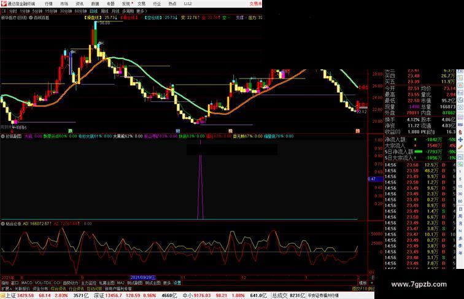Switch chart to 15分钟 period
This screenshot has width=464, height=299.
tap(51, 11)
